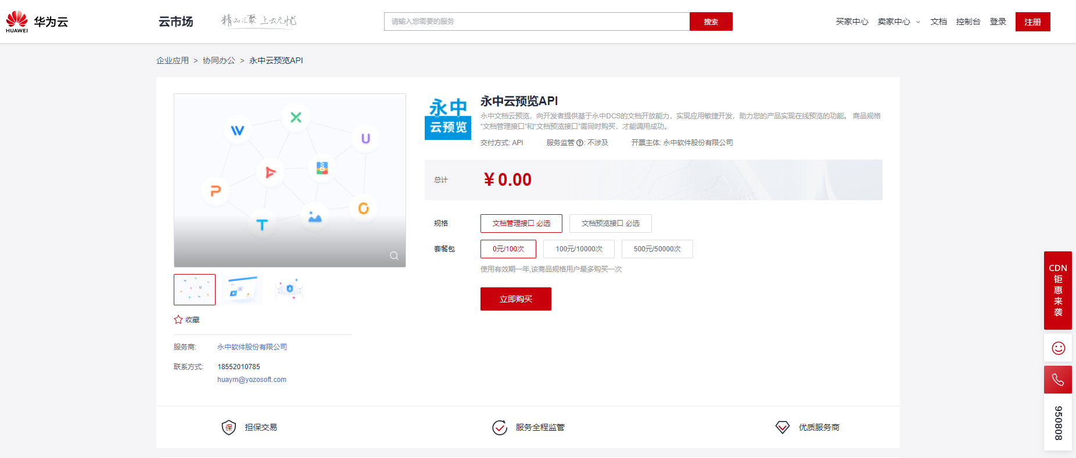Viewport: 1076px width, 458px height.
Task: Click the 立即购买 buy now button
Action: (516, 299)
